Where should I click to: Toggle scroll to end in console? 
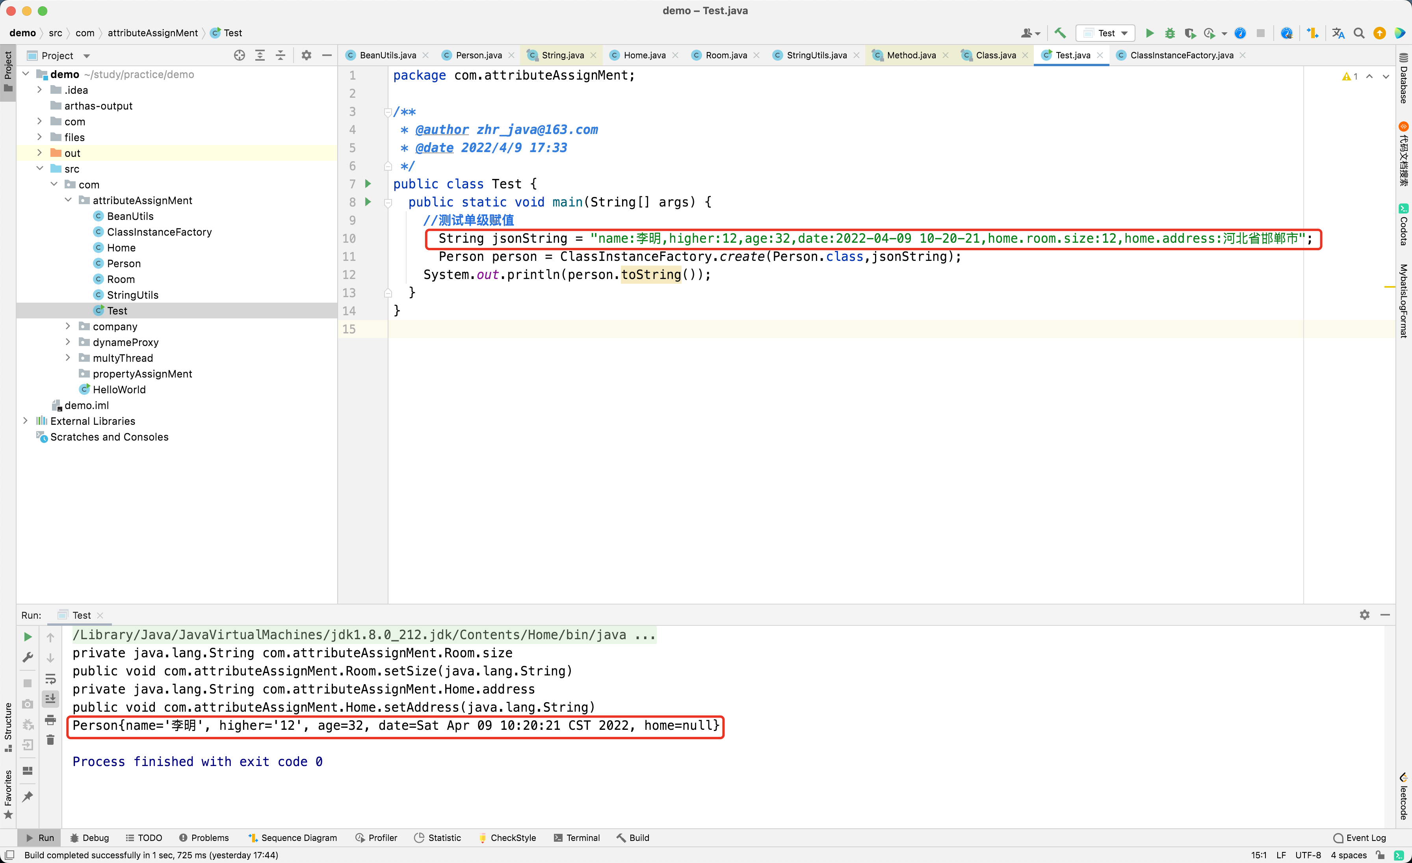coord(50,699)
